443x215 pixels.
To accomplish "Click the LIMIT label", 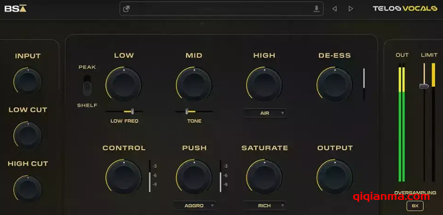I will point(429,55).
